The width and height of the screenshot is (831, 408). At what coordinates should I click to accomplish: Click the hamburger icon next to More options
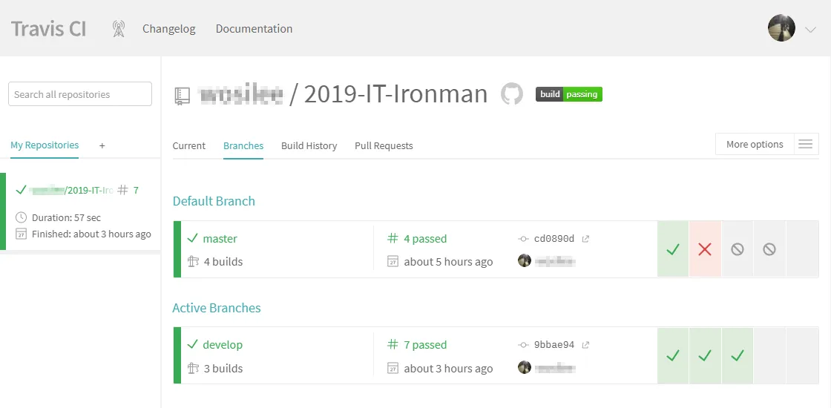pyautogui.click(x=806, y=145)
